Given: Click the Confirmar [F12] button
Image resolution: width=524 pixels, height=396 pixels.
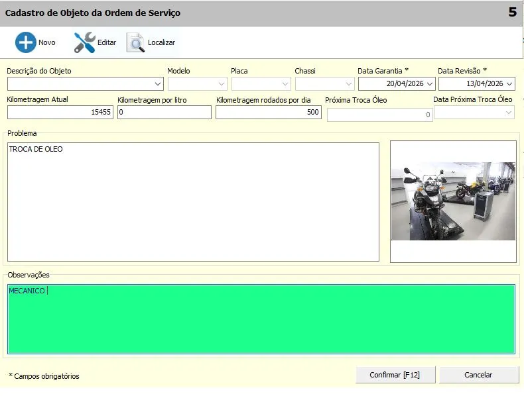Looking at the screenshot, I should coord(395,375).
